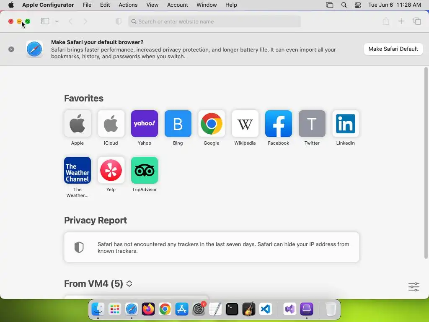This screenshot has width=429, height=322.
Task: Open TextEdit from the Dock
Action: [215, 309]
